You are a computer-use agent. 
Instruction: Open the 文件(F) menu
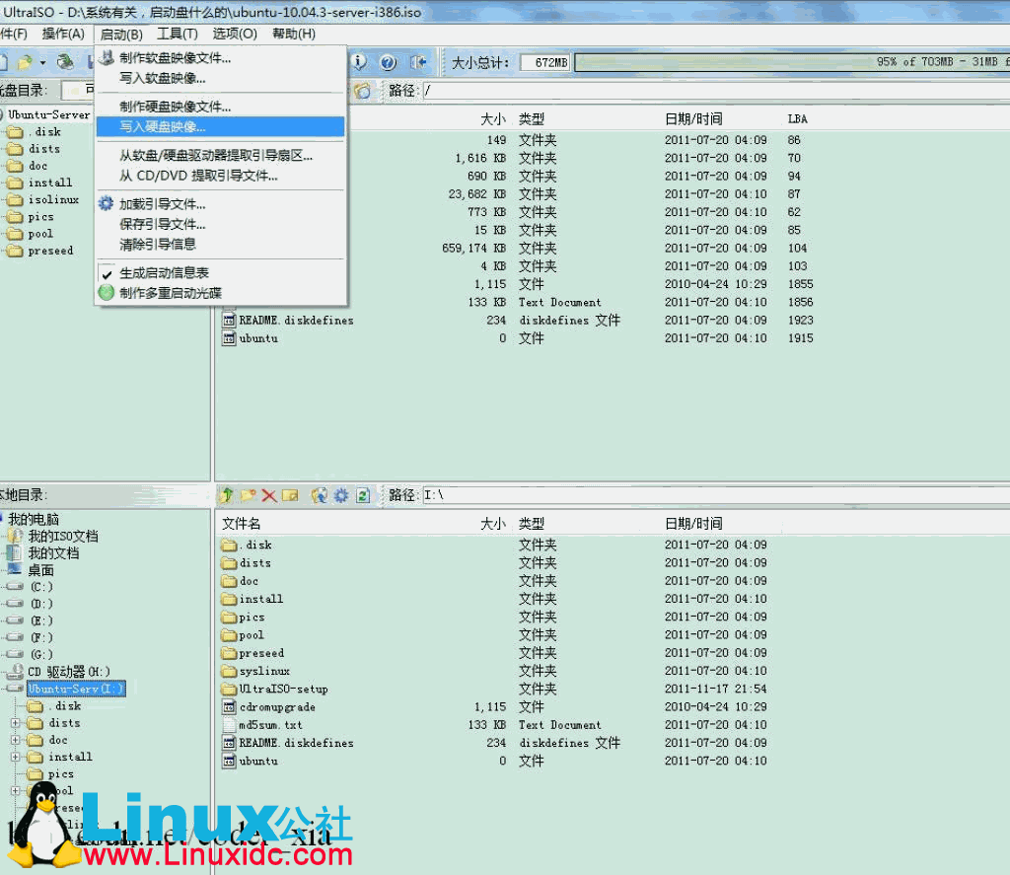click(13, 34)
